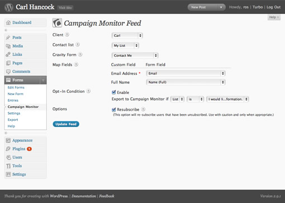Open the Client dropdown showing Carl
The image size is (285, 203).
click(x=127, y=36)
